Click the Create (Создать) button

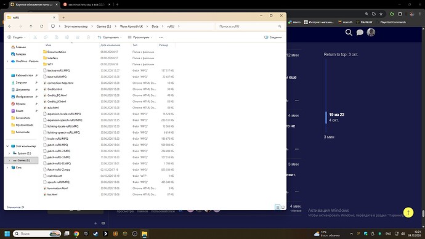click(x=16, y=38)
